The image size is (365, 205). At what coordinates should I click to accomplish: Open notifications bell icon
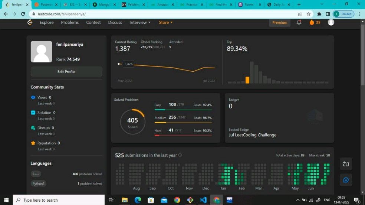(x=299, y=22)
